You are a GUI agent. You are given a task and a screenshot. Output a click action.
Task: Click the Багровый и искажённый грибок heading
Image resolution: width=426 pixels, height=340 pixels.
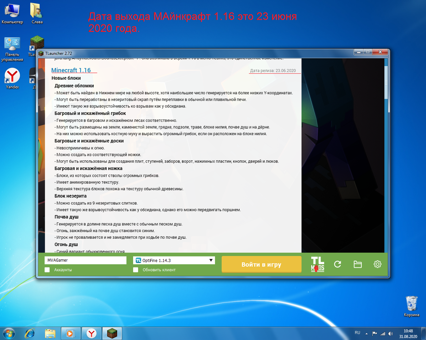(90, 113)
